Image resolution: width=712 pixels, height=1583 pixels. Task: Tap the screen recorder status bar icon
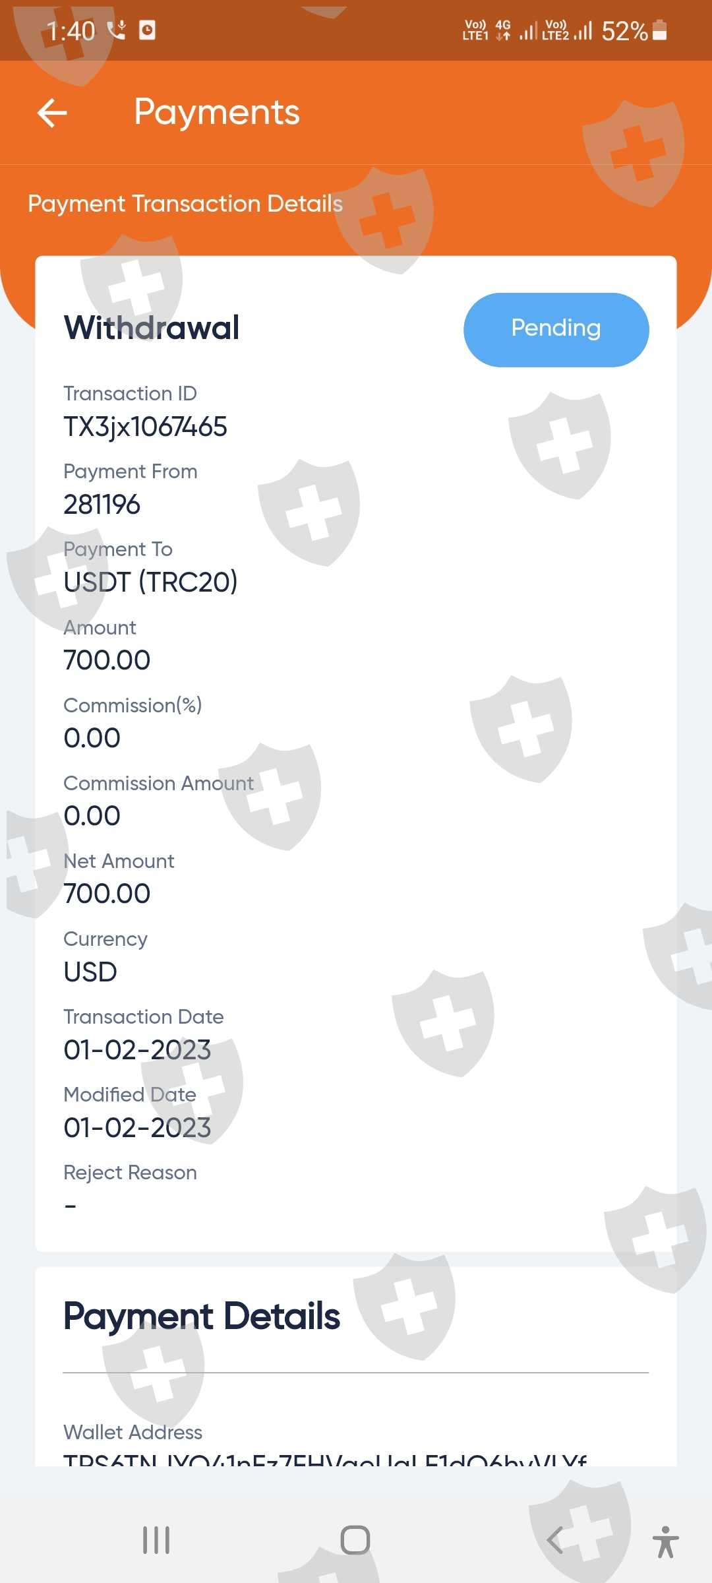click(x=148, y=30)
